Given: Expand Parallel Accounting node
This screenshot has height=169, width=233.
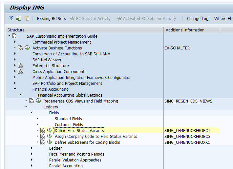Looking at the screenshot, I should point(32,166).
